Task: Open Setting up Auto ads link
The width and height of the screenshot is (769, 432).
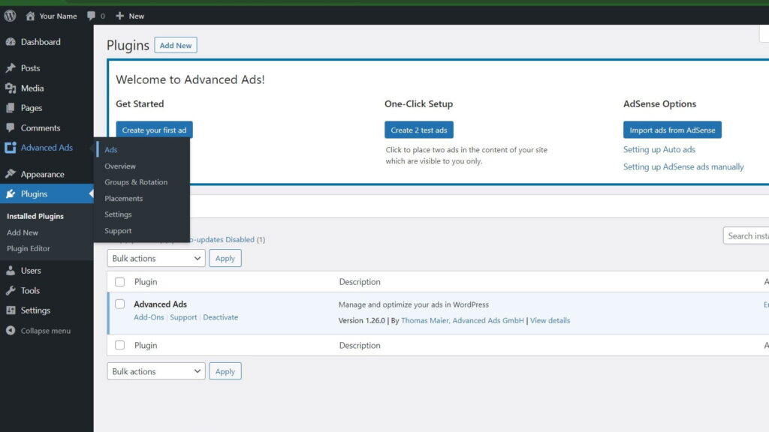Action: pos(659,149)
